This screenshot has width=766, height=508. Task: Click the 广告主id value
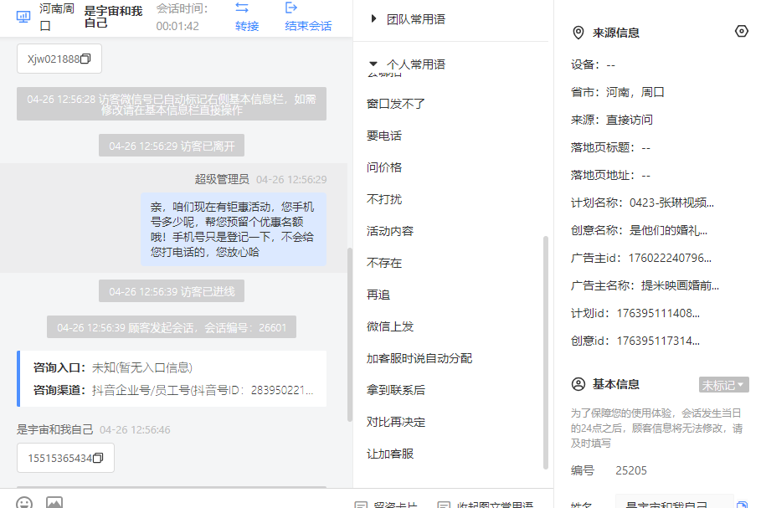[670, 258]
